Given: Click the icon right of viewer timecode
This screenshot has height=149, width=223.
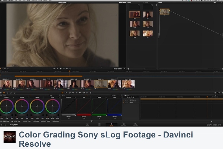Looking at the screenshot, I should [125, 69].
